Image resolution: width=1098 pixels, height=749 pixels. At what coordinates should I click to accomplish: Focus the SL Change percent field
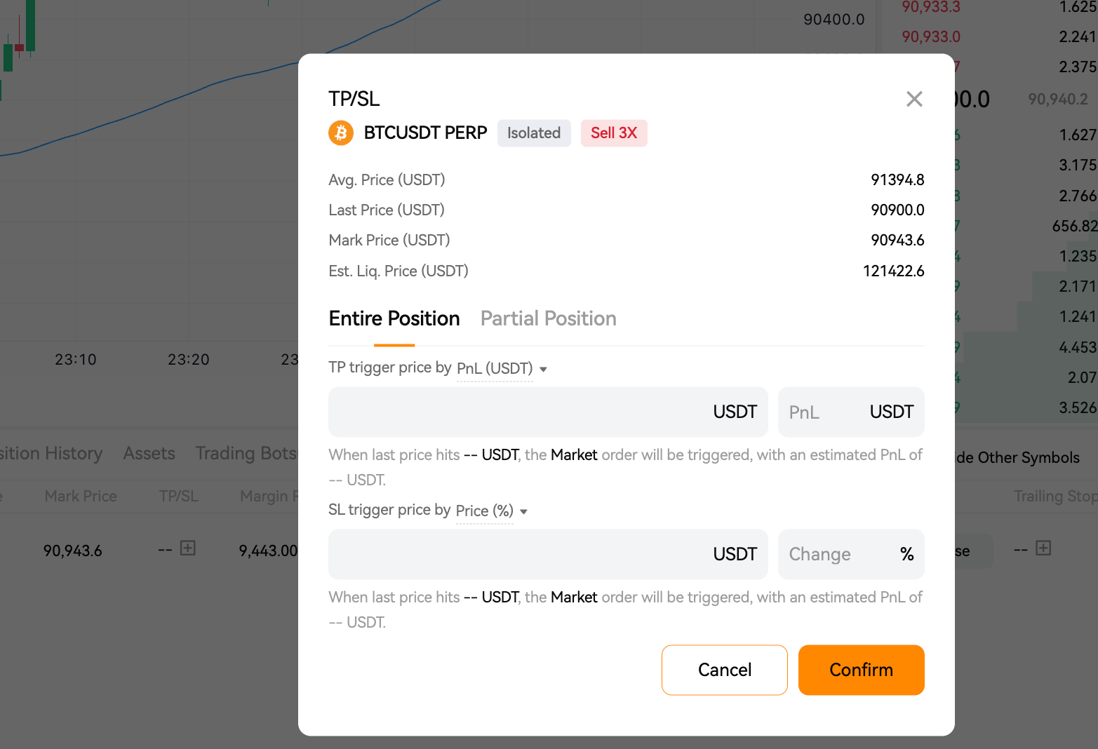point(851,554)
